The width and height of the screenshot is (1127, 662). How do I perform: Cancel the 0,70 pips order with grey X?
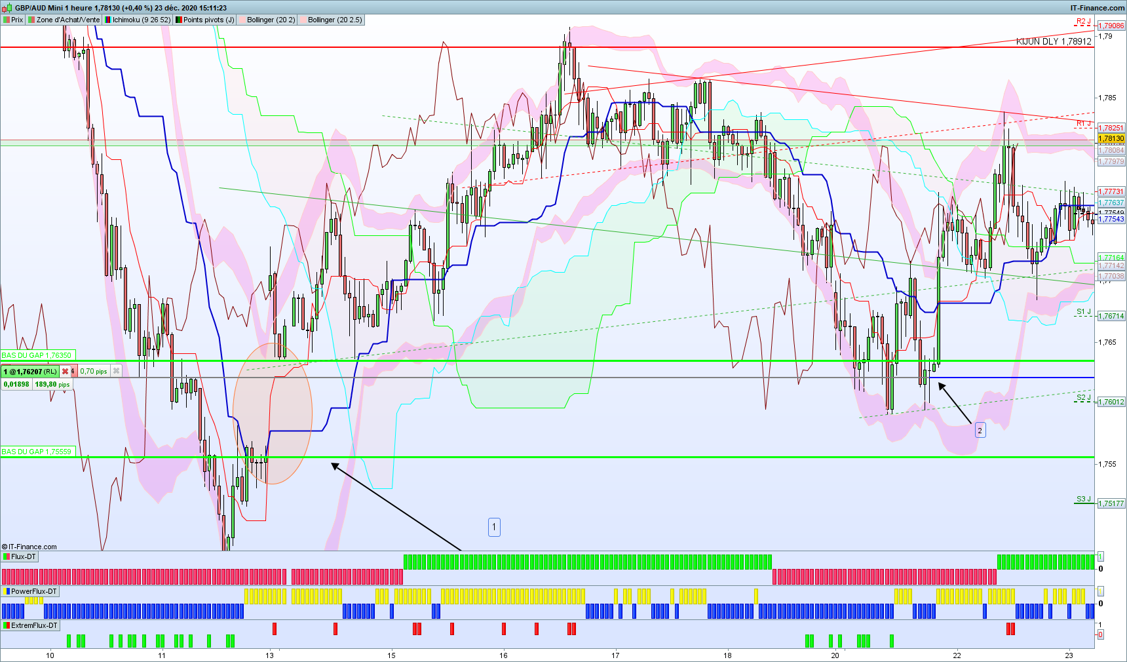pyautogui.click(x=116, y=371)
